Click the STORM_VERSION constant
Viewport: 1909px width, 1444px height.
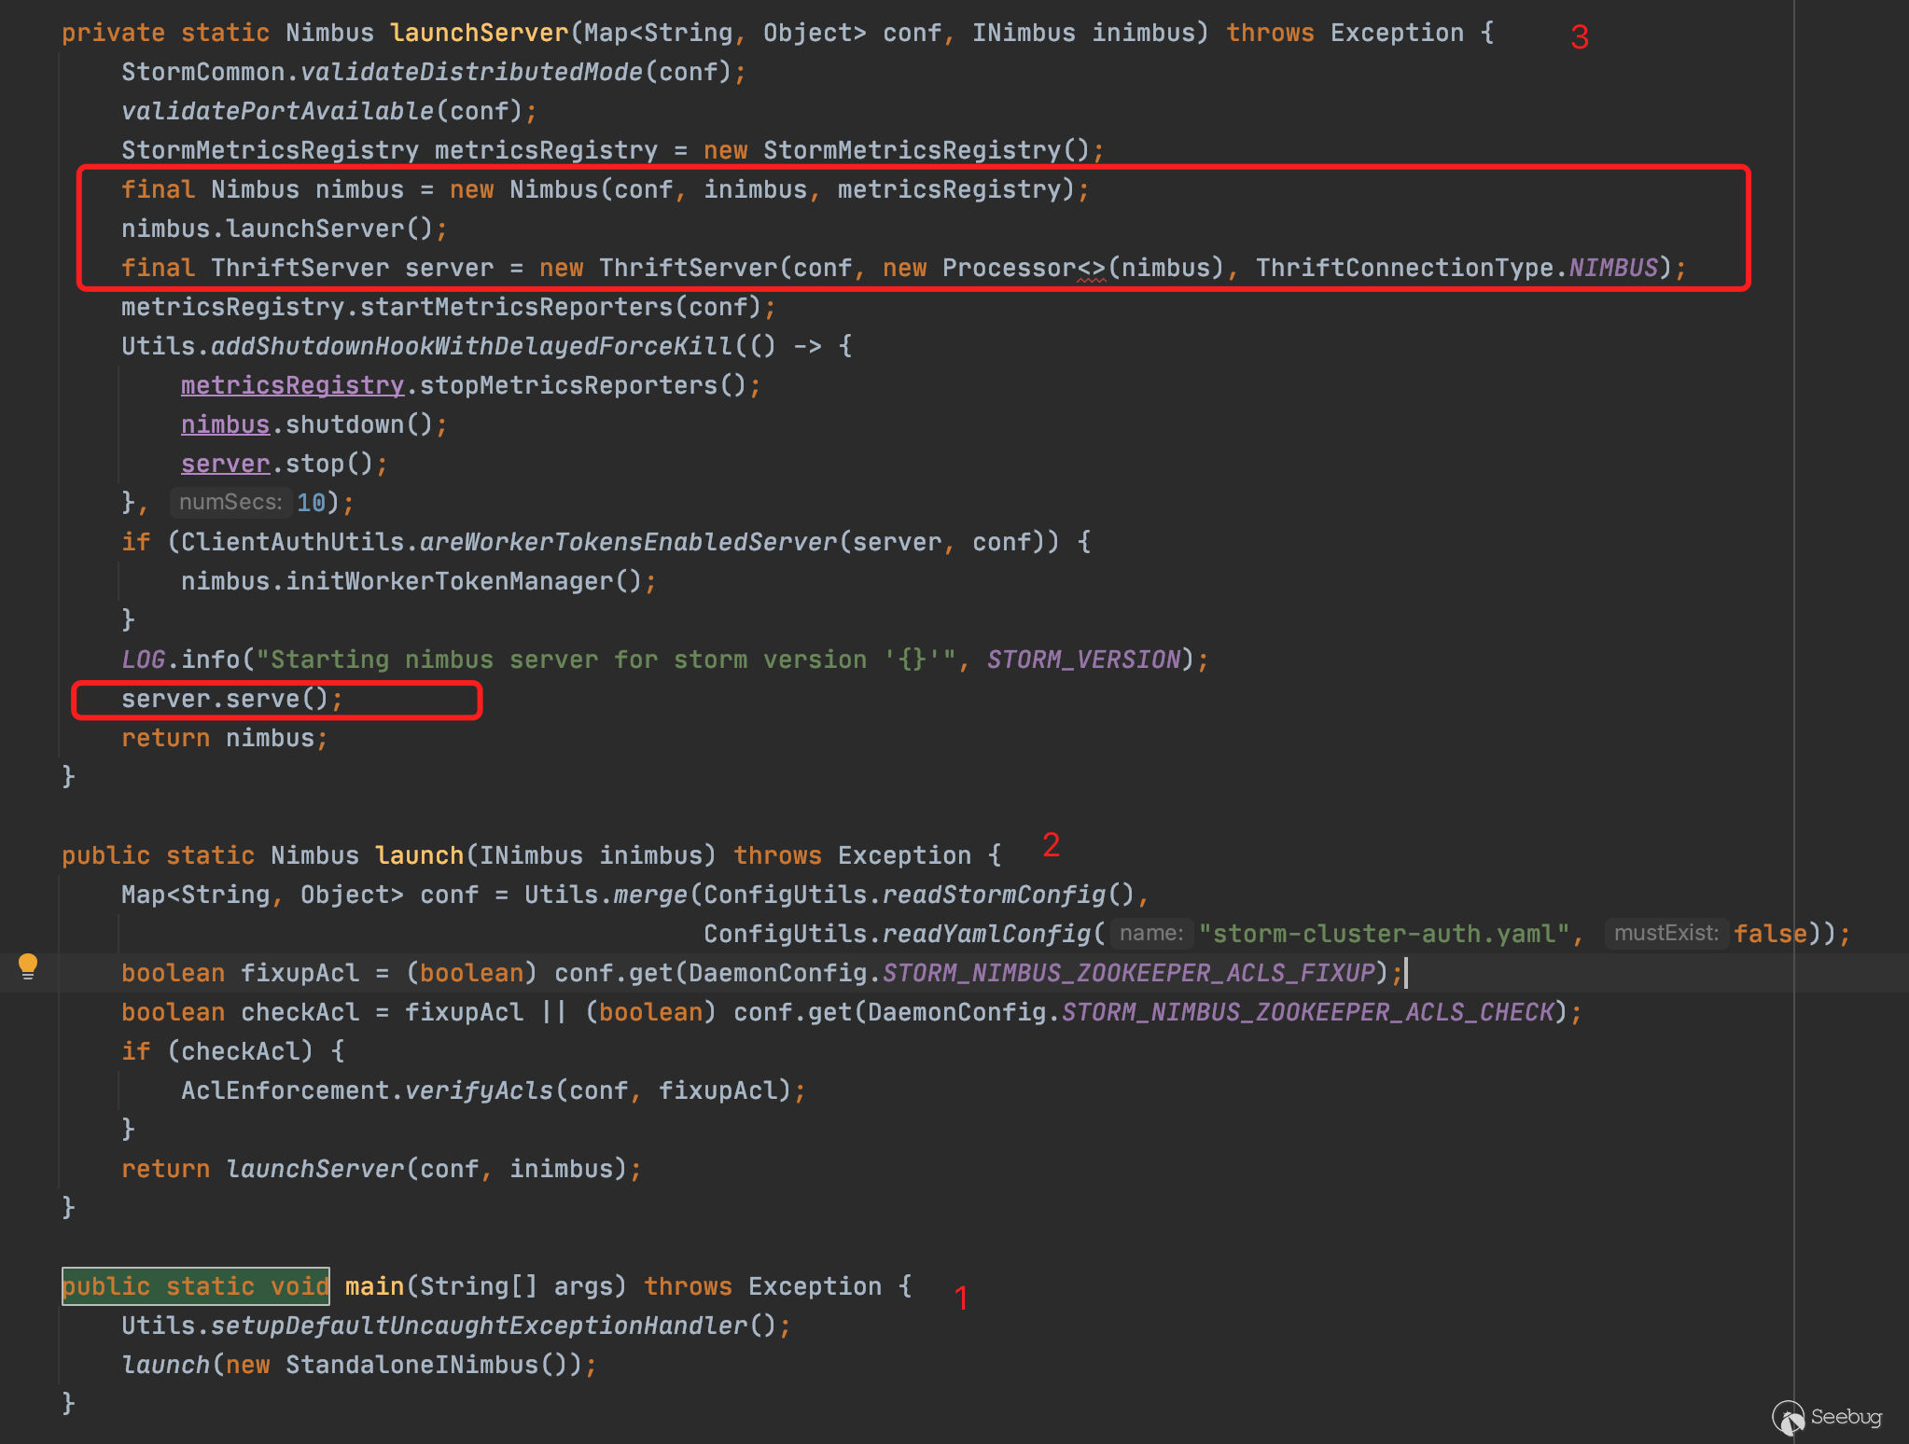point(1083,660)
